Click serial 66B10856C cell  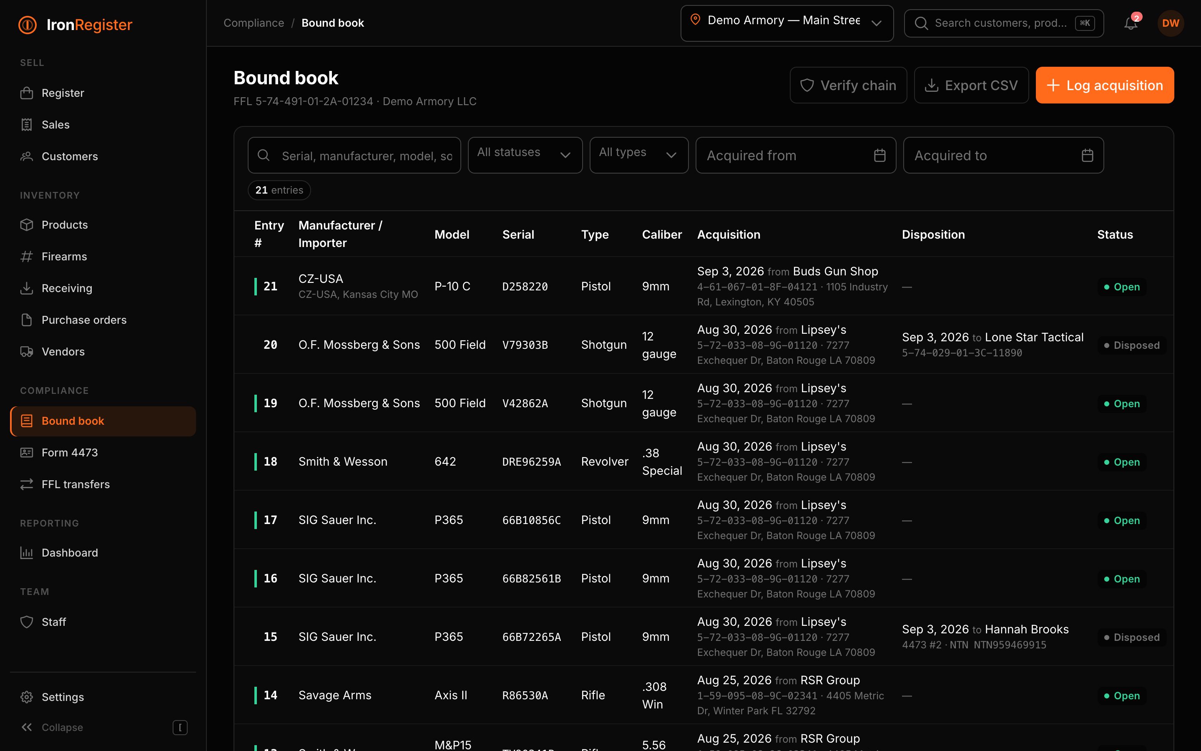[532, 520]
